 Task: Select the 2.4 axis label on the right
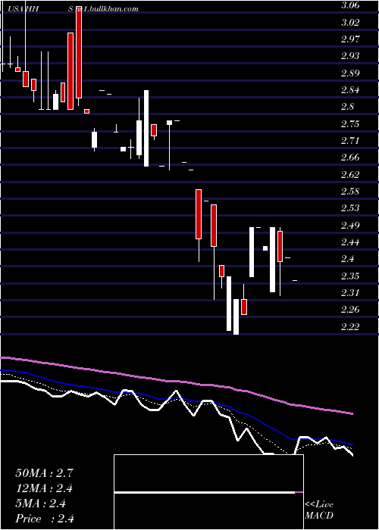tap(347, 259)
